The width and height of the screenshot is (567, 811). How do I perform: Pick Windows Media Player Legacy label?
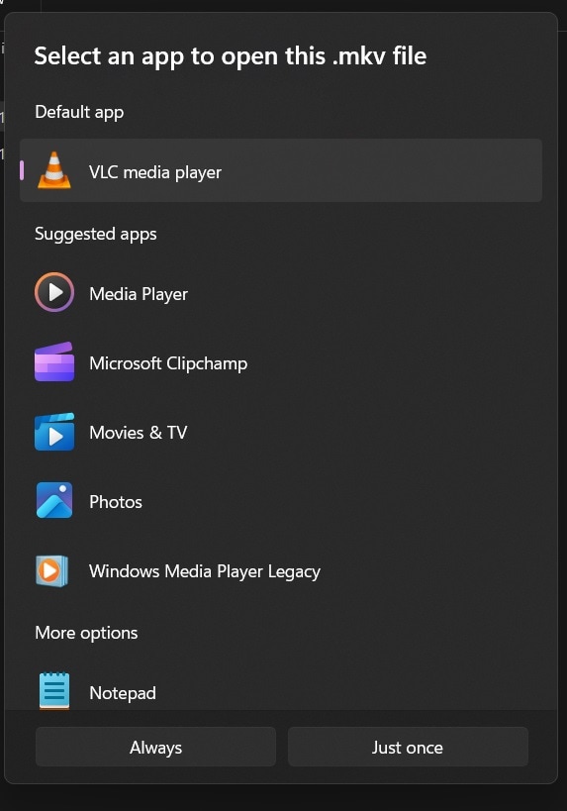205,571
